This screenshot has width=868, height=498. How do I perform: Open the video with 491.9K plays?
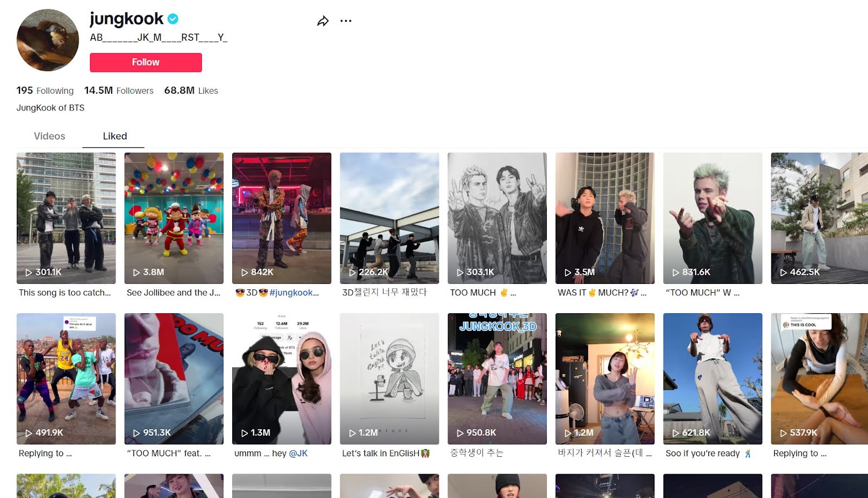click(66, 379)
